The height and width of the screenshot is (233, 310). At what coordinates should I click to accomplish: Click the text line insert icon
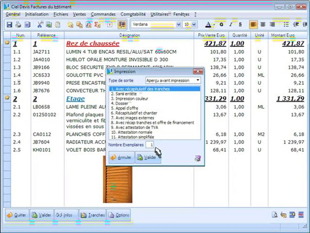pos(110,25)
